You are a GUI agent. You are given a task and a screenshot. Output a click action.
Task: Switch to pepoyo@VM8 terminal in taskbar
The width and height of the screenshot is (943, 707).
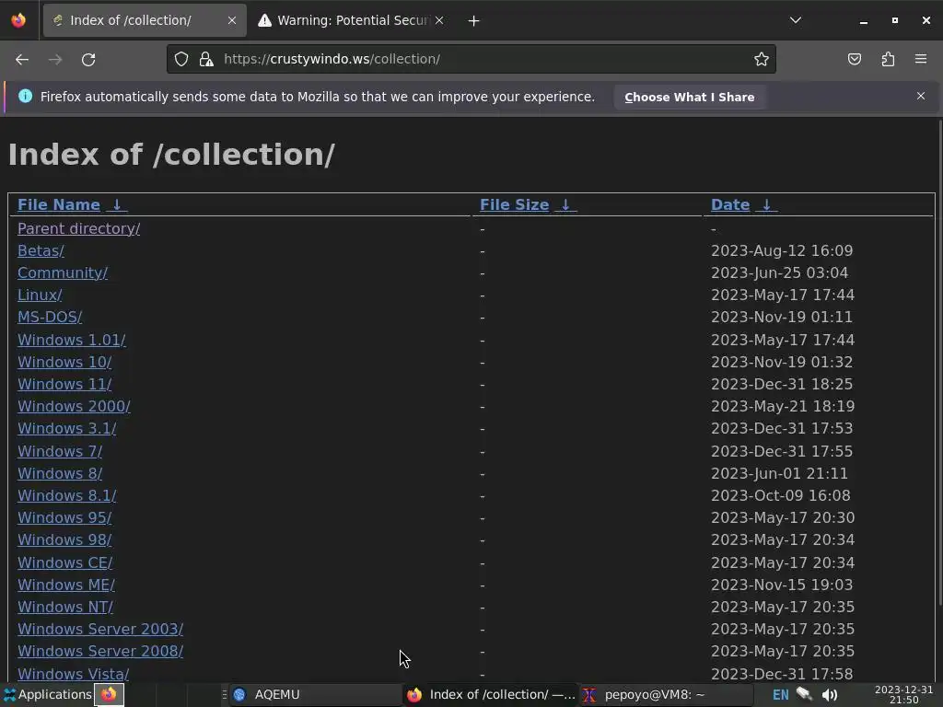tap(666, 695)
